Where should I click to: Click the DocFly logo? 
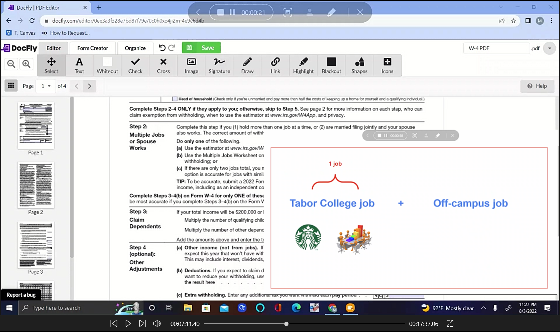19,48
